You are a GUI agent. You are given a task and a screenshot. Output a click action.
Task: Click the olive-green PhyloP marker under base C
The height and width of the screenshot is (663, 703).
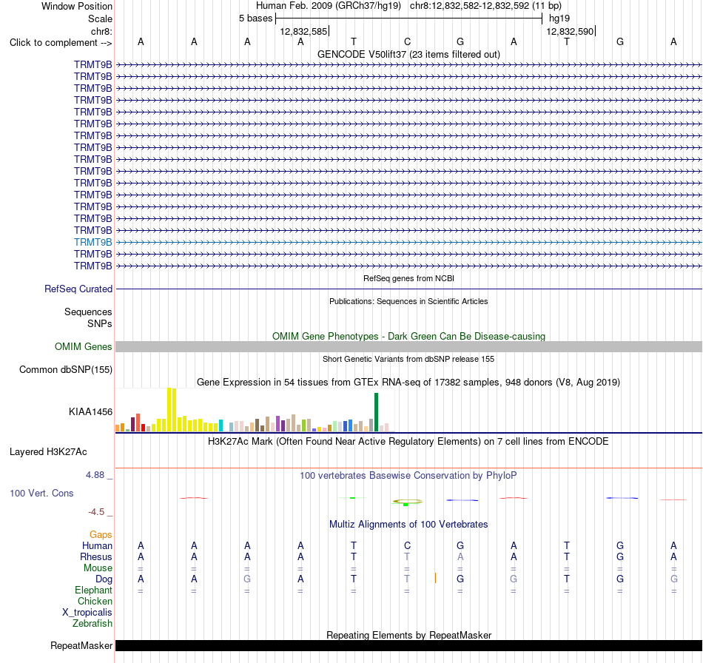(x=407, y=502)
